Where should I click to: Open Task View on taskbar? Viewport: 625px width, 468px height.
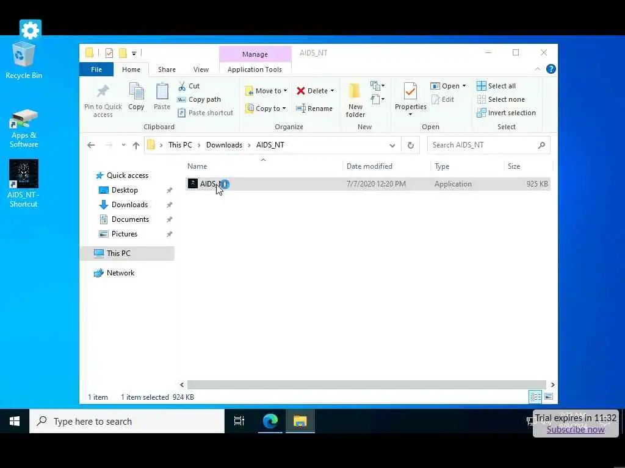coord(239,422)
